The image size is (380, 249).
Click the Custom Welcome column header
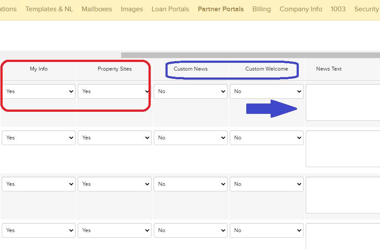(x=267, y=69)
